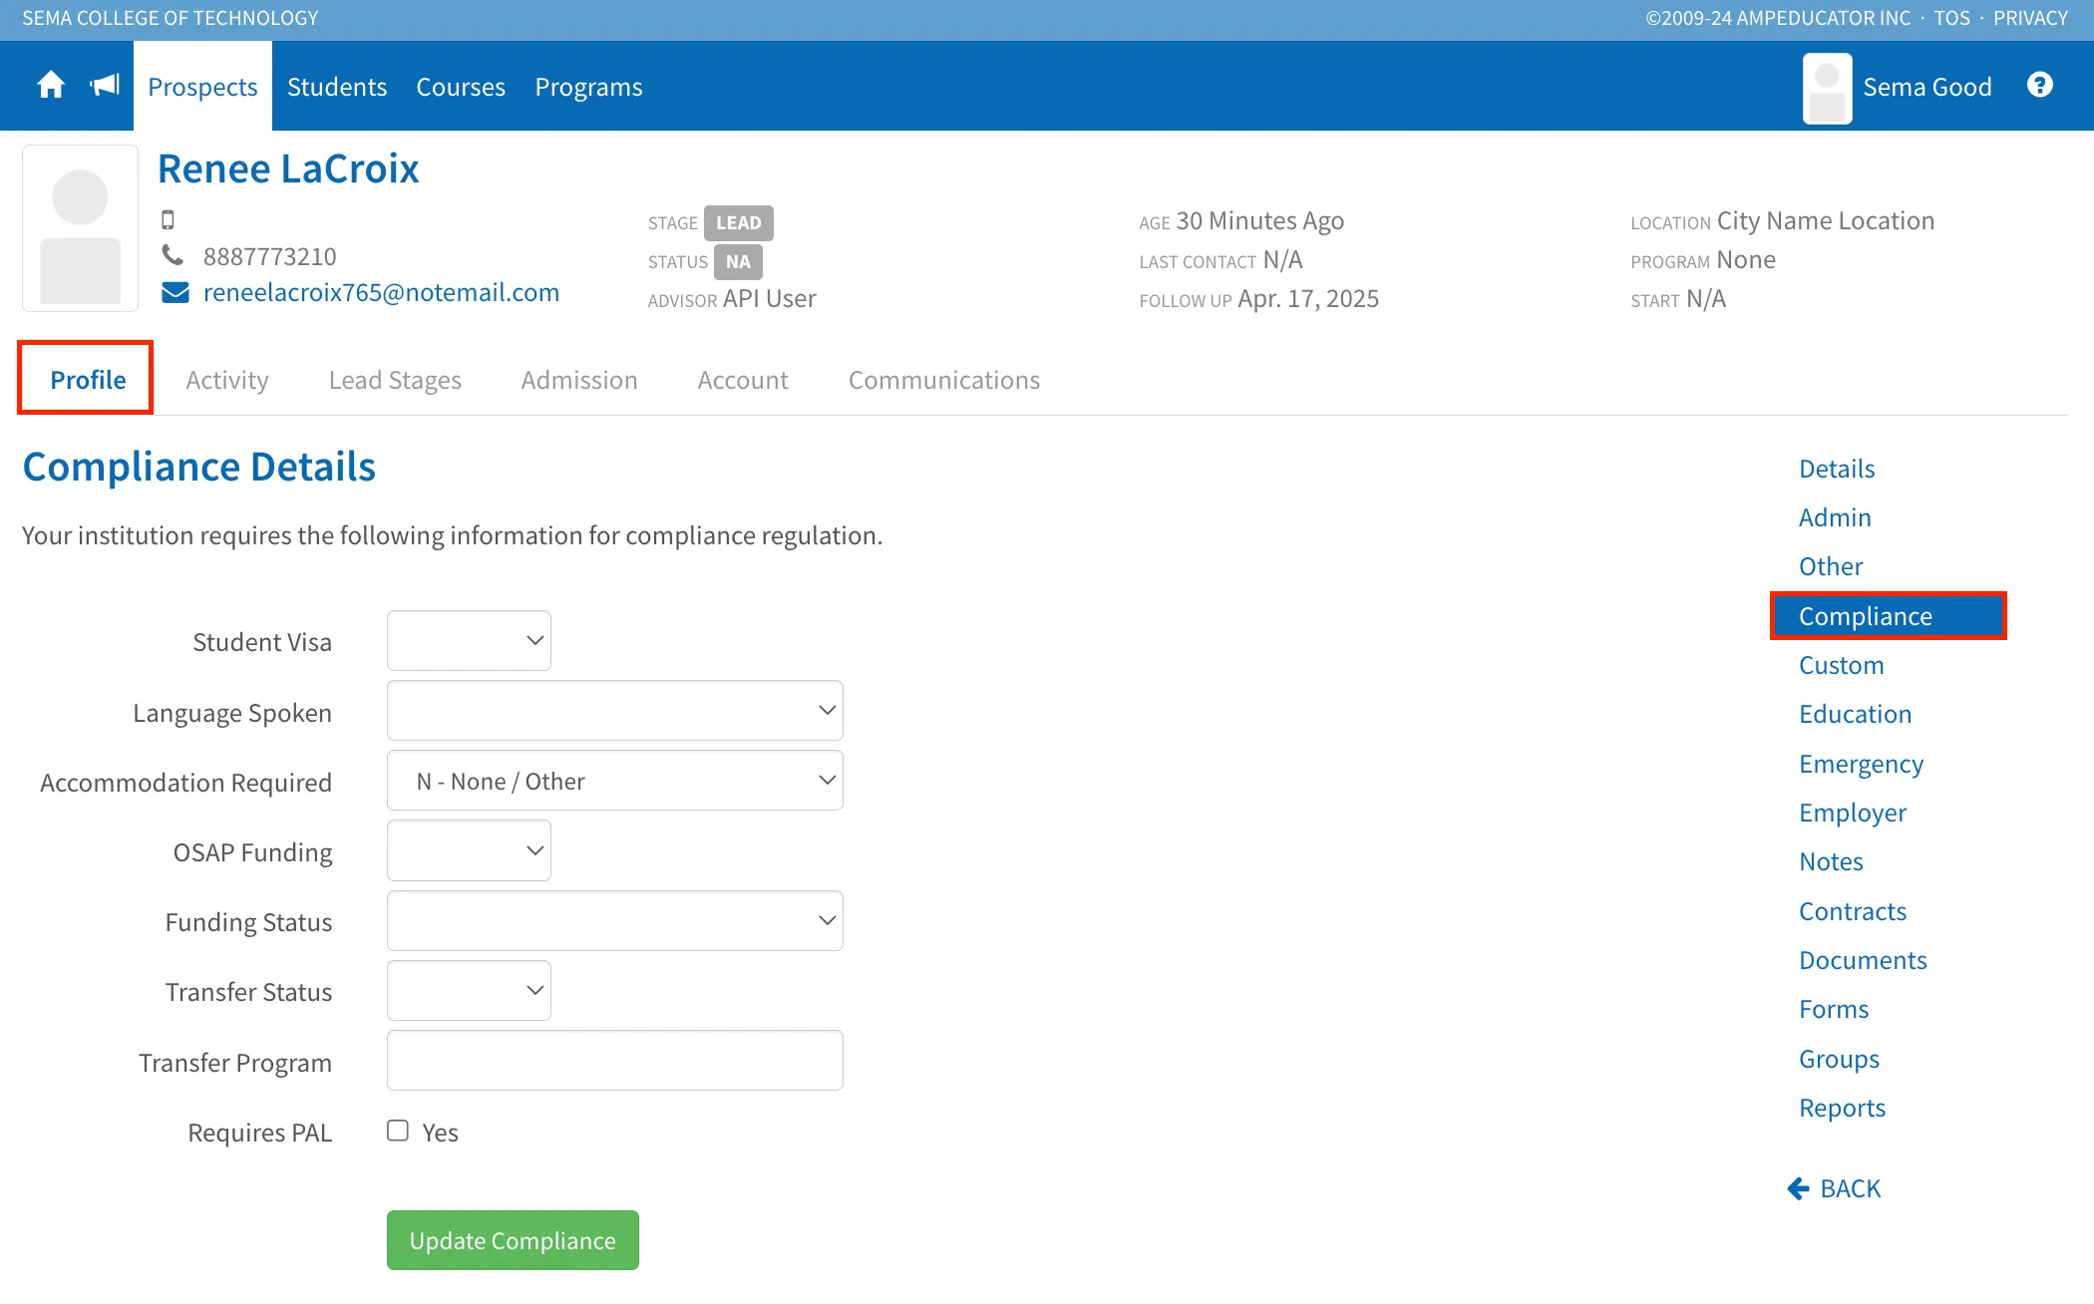Open the Notes sidebar link
The image size is (2094, 1304).
(1831, 861)
